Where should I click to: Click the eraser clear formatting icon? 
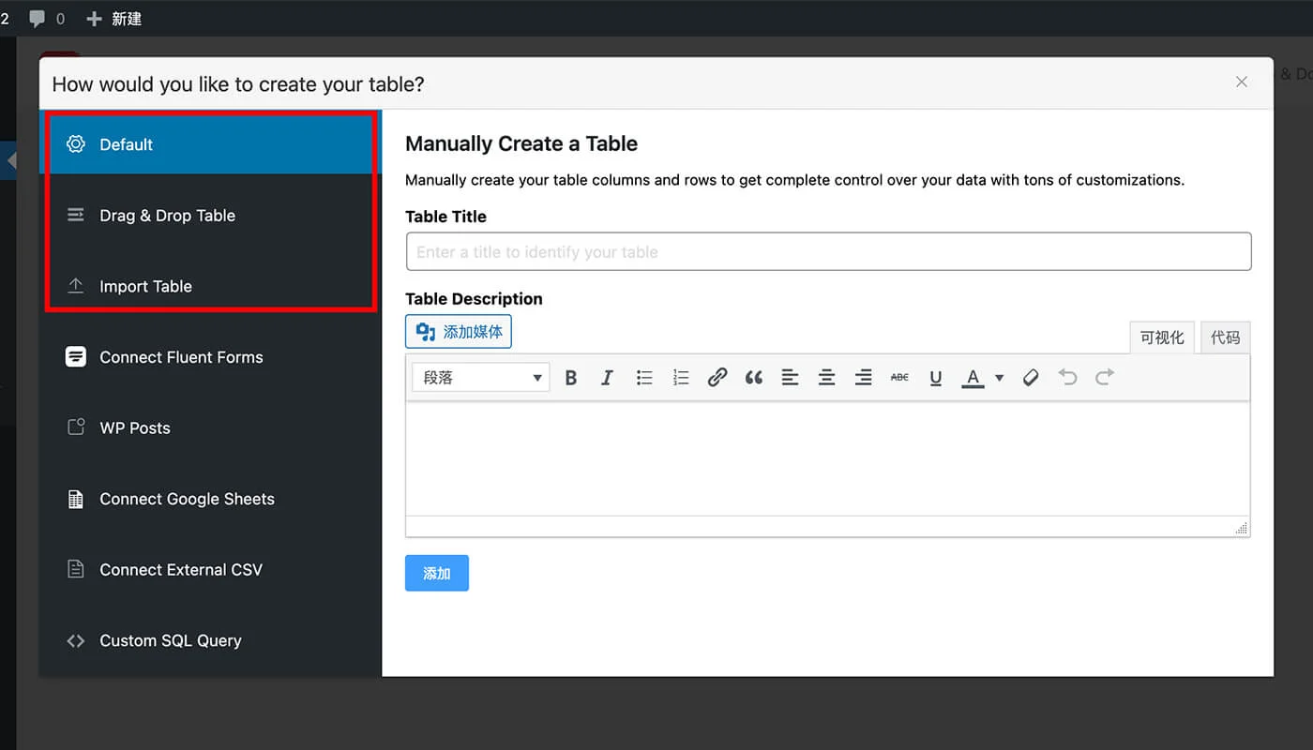click(x=1031, y=378)
